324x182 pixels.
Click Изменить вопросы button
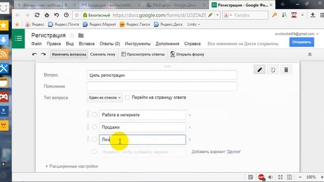[69, 55]
